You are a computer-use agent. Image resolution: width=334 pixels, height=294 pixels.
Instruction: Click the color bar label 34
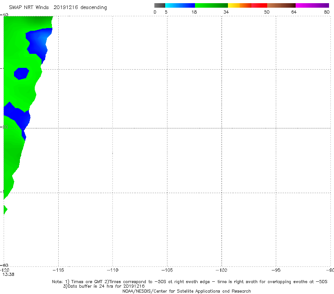(x=226, y=12)
